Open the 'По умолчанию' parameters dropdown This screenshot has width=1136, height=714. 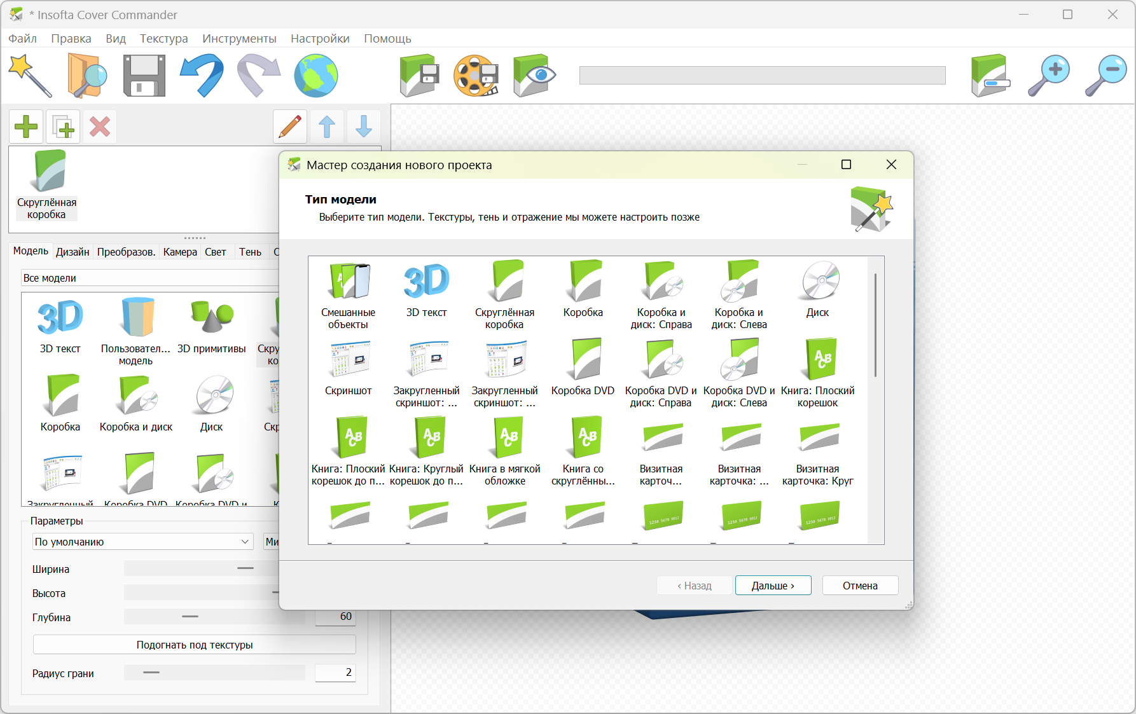click(x=142, y=542)
